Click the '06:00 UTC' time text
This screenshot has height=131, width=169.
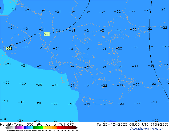tap(139, 125)
